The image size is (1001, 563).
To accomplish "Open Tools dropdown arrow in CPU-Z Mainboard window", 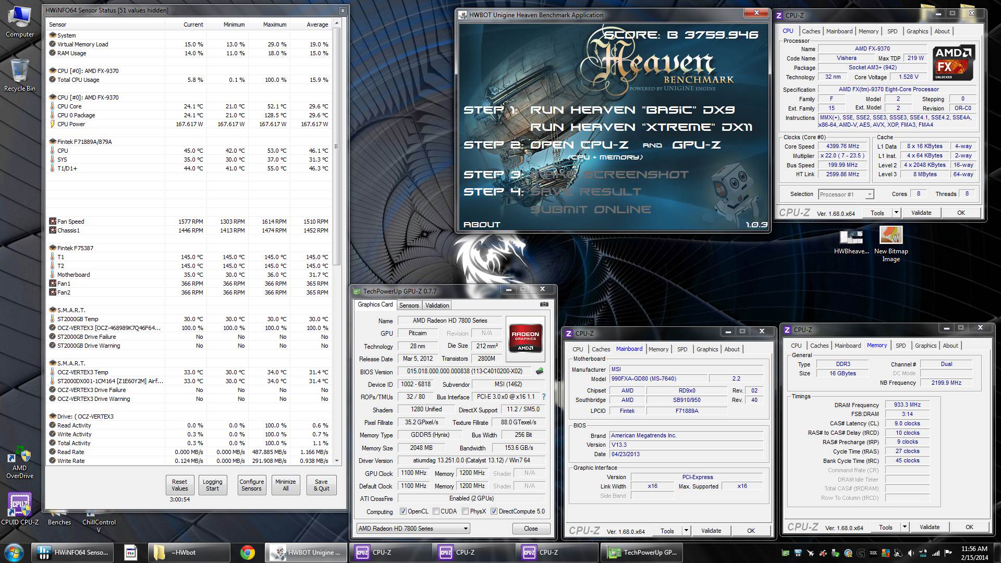I will point(686,531).
